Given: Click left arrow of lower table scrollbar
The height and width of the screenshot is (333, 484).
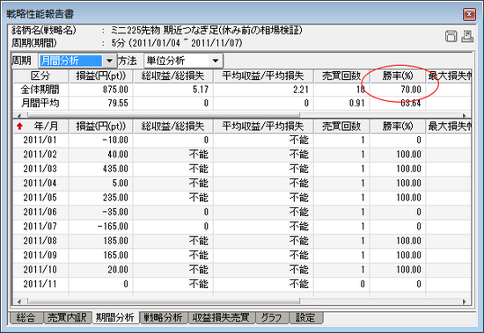Looking at the screenshot, I should click(19, 301).
